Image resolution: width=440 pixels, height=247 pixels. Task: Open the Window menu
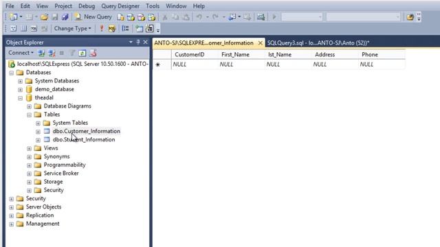176,6
